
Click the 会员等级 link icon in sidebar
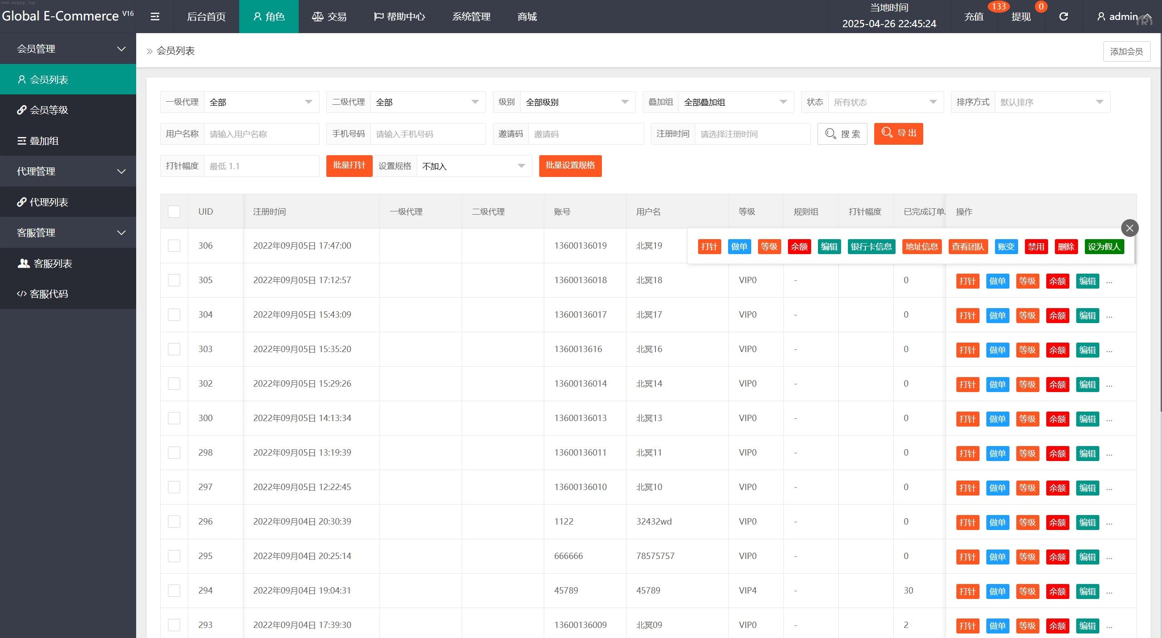coord(21,110)
